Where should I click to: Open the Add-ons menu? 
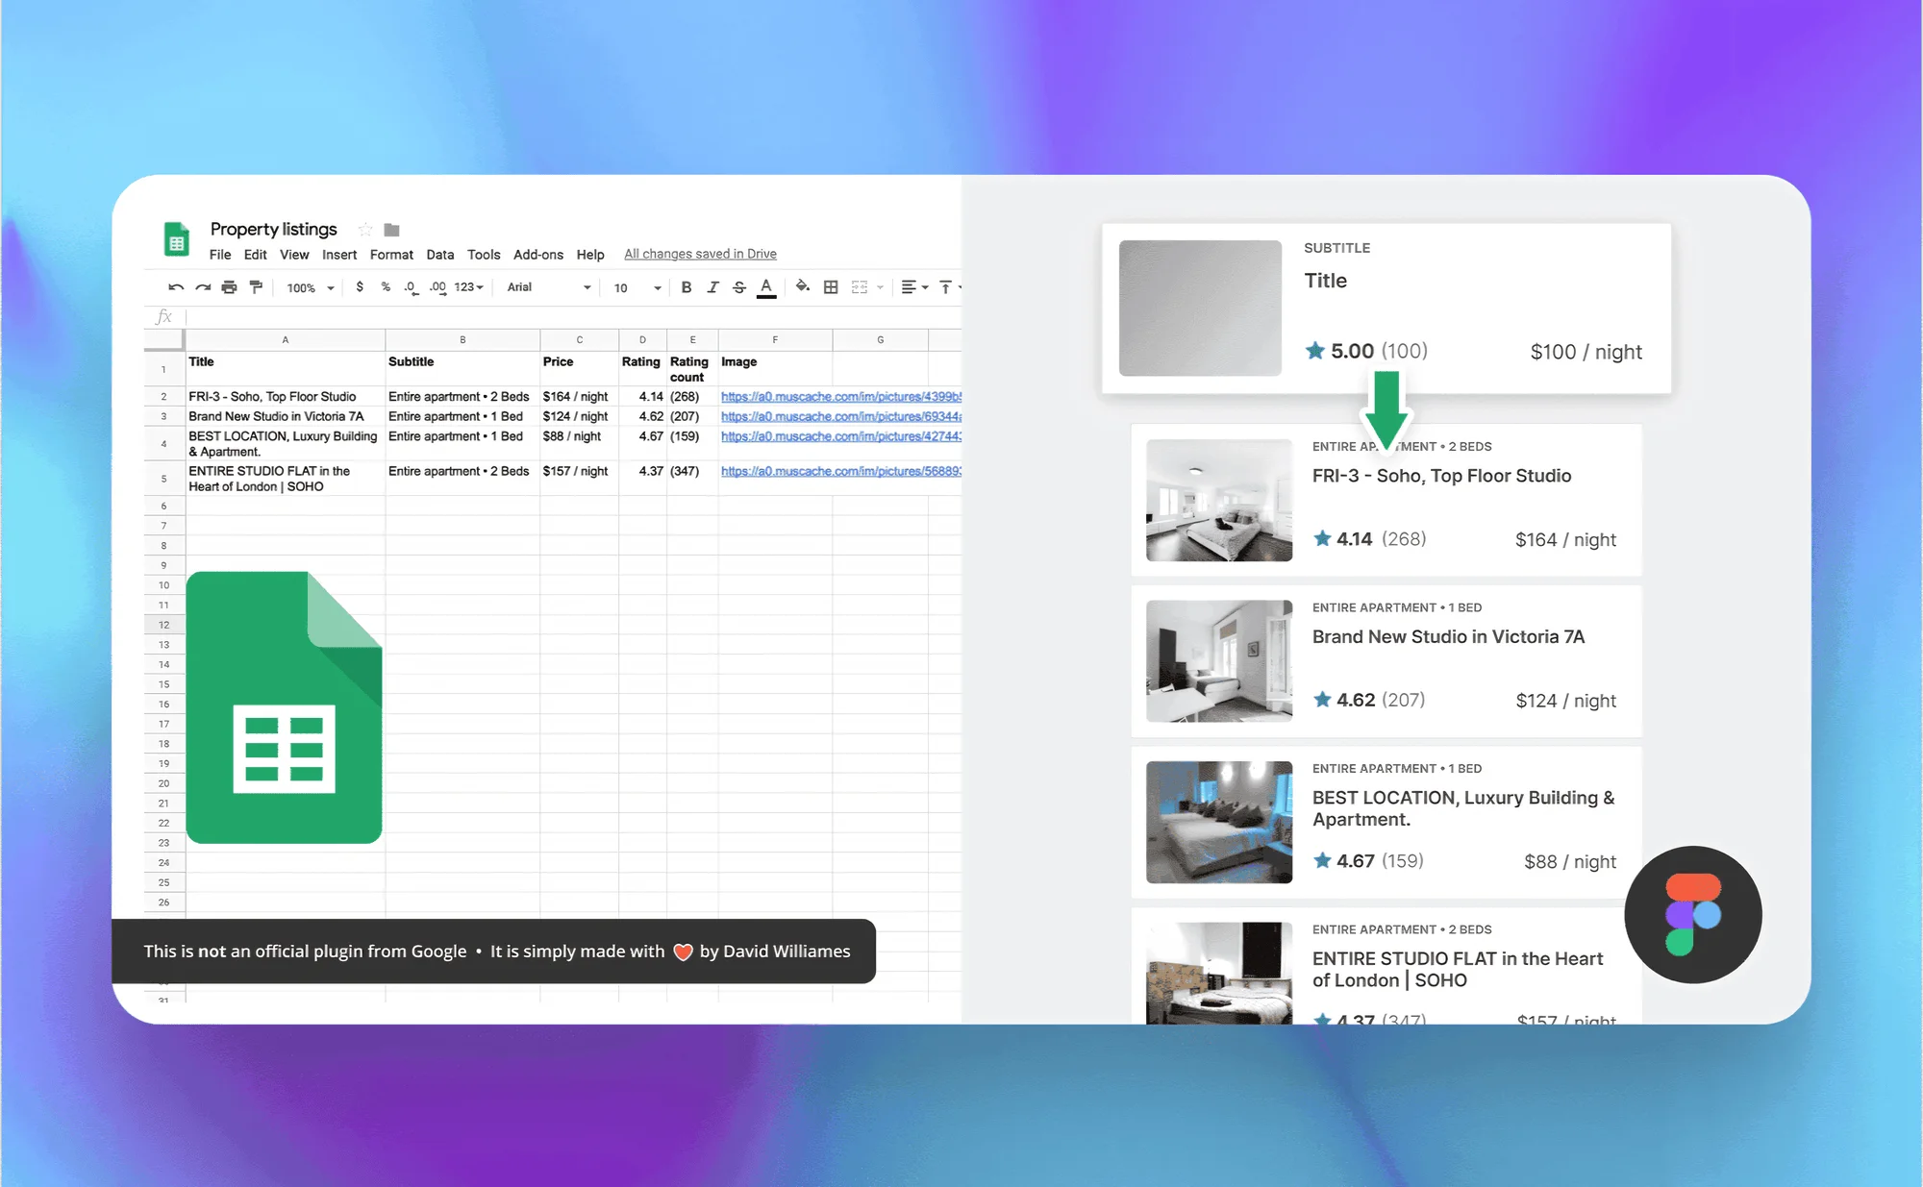point(537,255)
